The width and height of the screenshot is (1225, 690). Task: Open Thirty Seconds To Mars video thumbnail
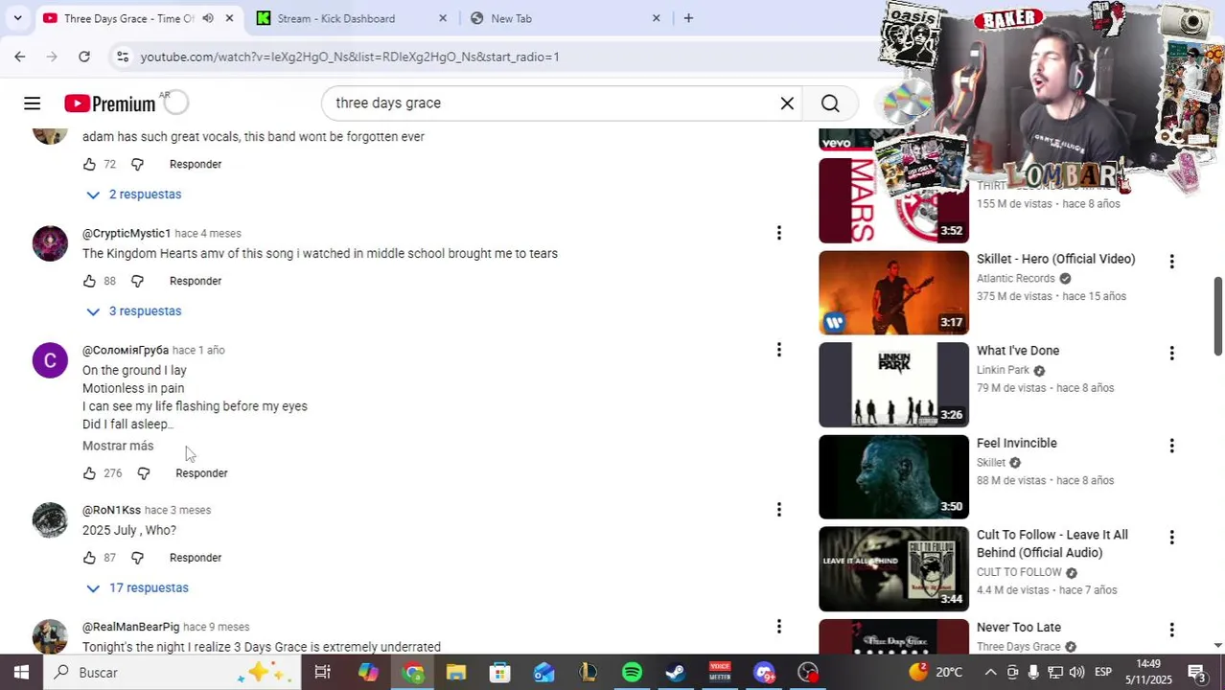(893, 201)
